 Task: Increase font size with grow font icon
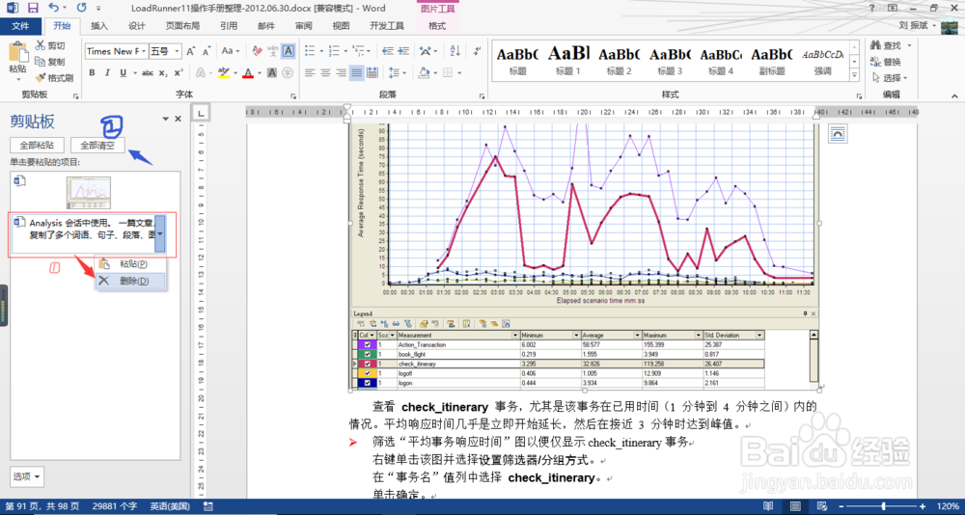coord(191,51)
